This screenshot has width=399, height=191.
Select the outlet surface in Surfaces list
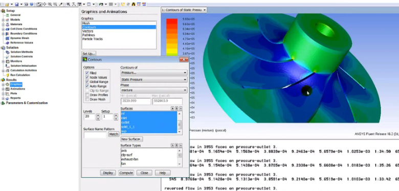149,123
